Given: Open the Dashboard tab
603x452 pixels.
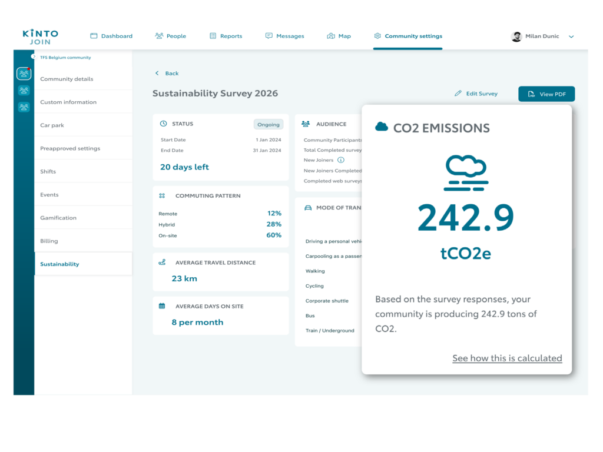Looking at the screenshot, I should click(111, 36).
